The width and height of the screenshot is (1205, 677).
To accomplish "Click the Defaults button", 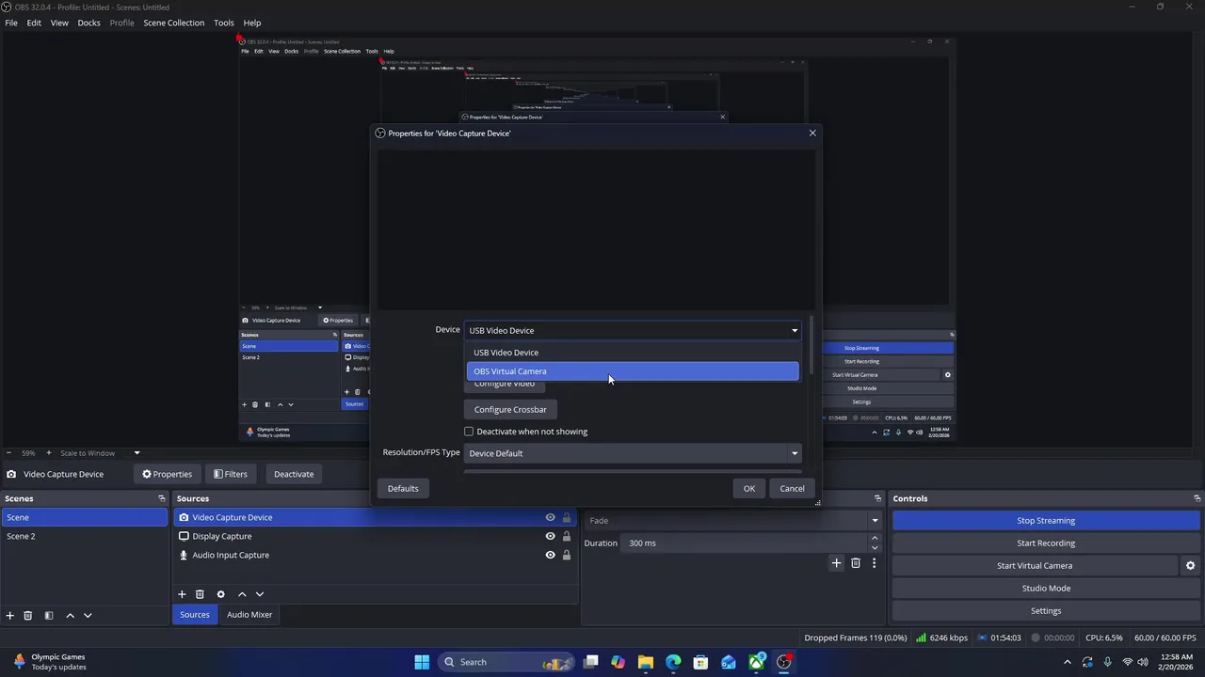I will tap(403, 488).
